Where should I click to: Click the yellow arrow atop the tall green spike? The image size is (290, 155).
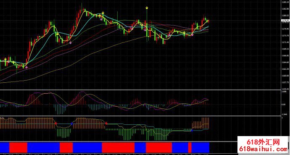coord(147,8)
